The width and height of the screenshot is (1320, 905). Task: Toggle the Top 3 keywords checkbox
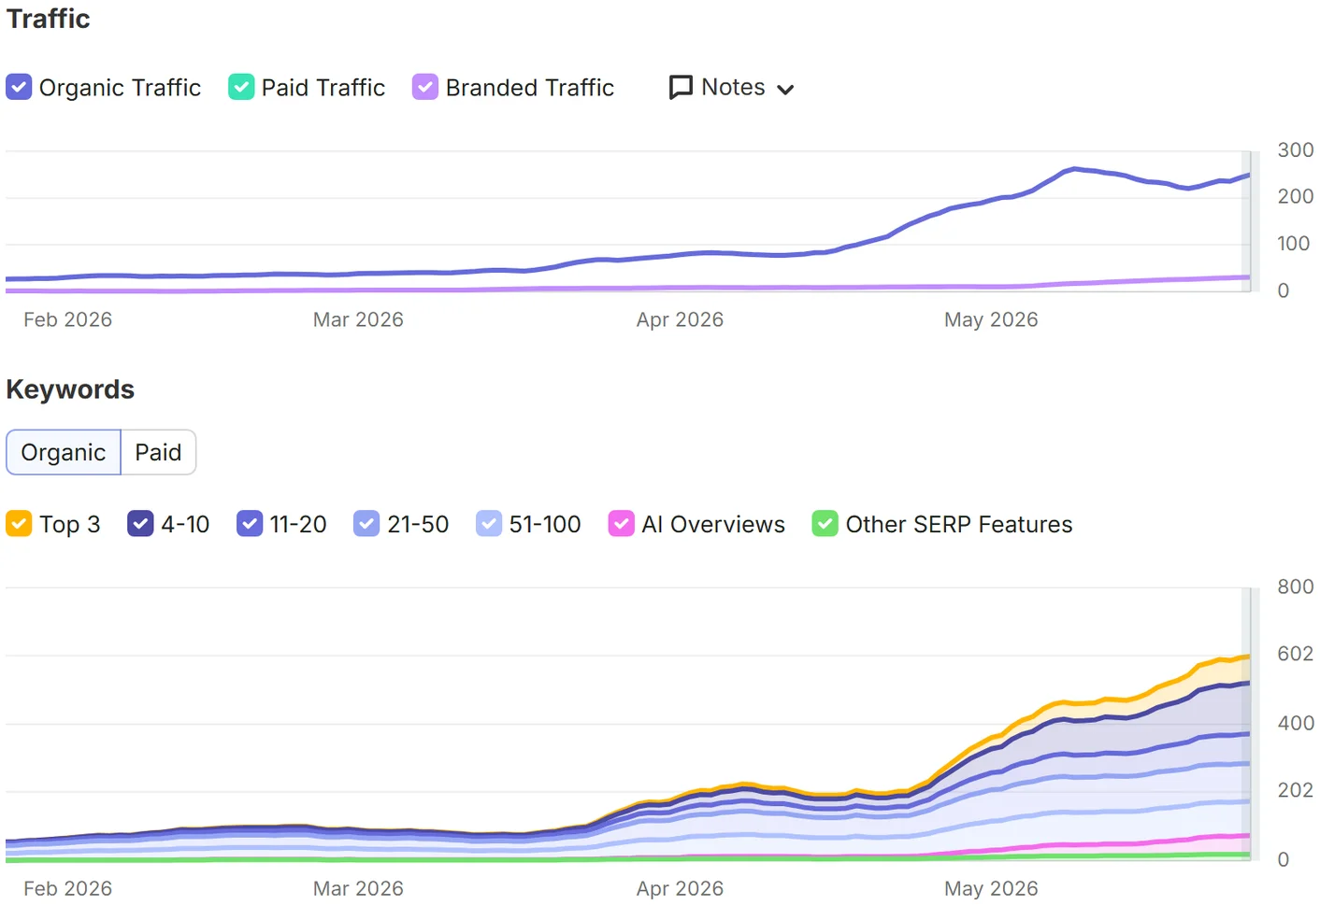(x=19, y=524)
